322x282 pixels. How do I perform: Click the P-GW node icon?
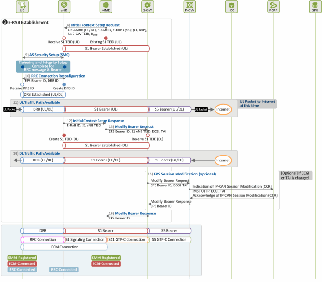(190, 6)
